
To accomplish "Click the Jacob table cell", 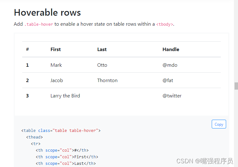I will pos(57,80).
